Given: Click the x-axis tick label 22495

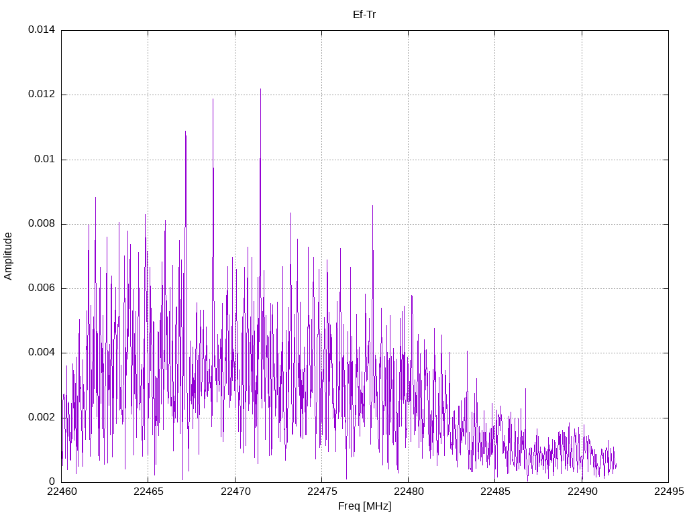Looking at the screenshot, I should point(669,492).
